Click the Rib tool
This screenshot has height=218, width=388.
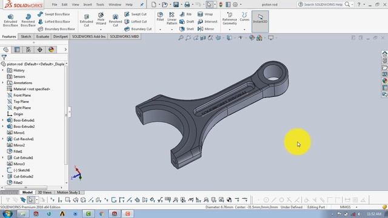click(x=186, y=15)
